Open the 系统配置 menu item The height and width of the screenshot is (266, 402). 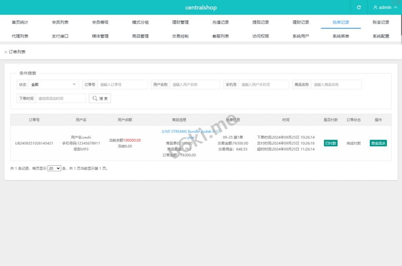pyautogui.click(x=381, y=36)
